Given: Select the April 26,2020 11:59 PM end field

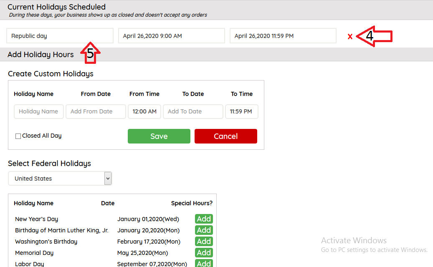Looking at the screenshot, I should point(283,36).
